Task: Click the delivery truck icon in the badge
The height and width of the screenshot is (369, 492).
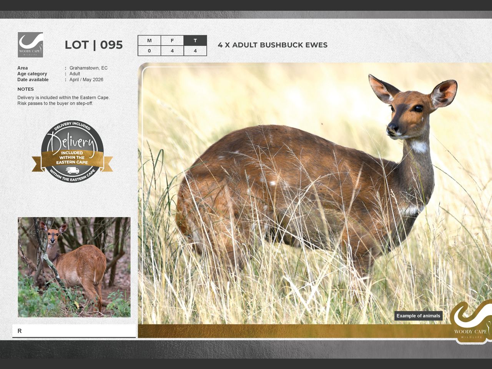Action: click(x=72, y=170)
